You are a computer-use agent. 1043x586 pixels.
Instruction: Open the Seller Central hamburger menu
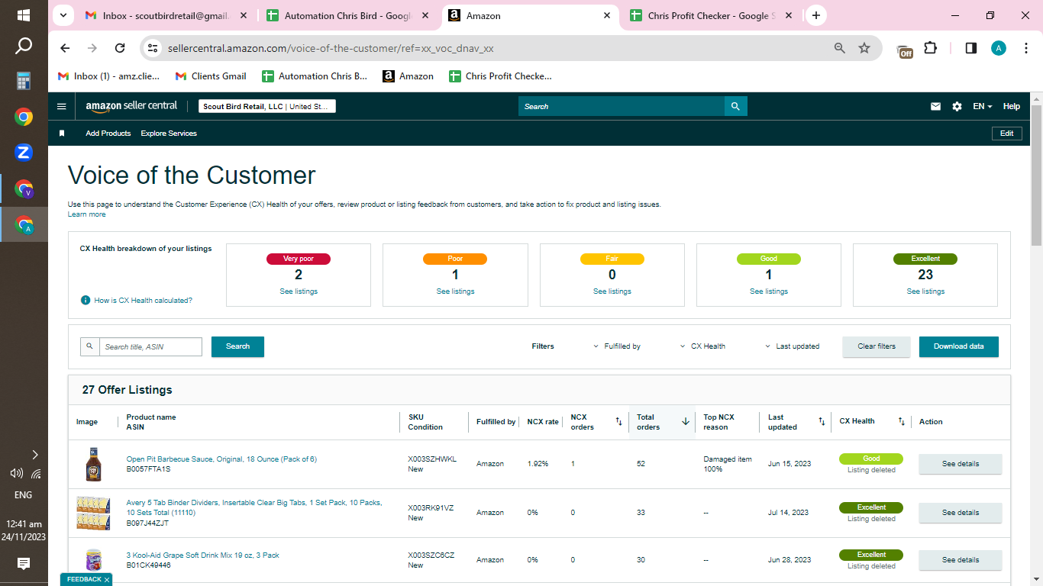pyautogui.click(x=62, y=107)
